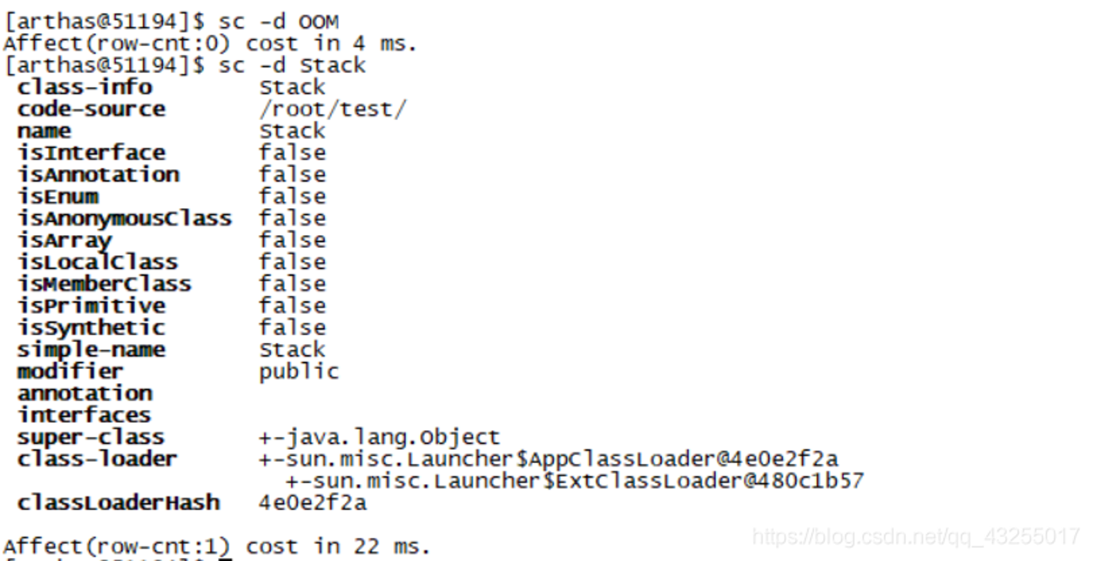Select the classLoaderHash value 4e0e2f2a
This screenshot has width=1093, height=561.
313,503
